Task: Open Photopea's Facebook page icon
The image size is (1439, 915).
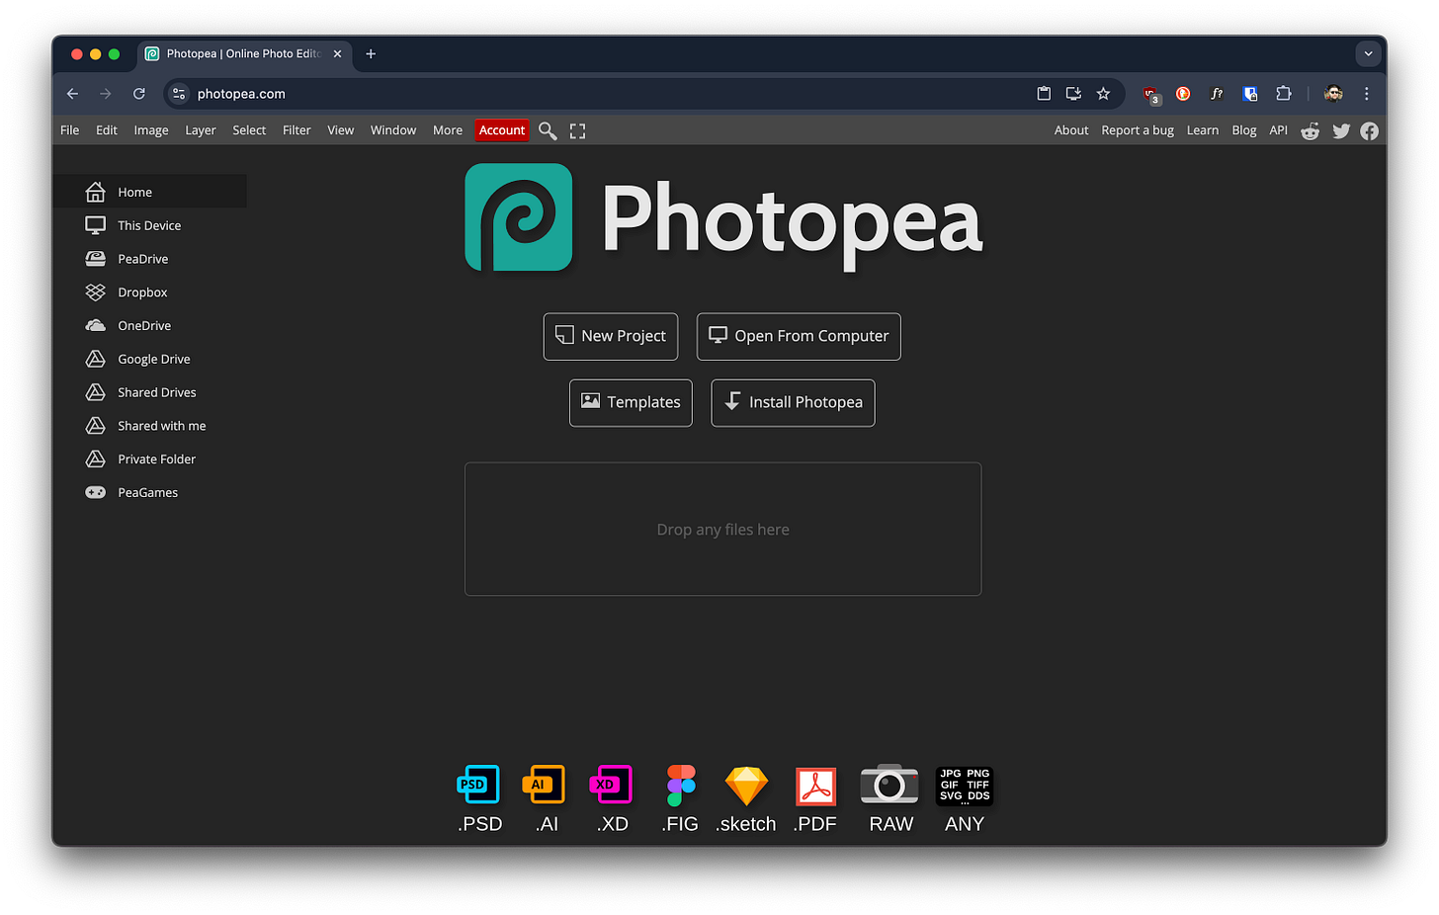Action: tap(1370, 131)
